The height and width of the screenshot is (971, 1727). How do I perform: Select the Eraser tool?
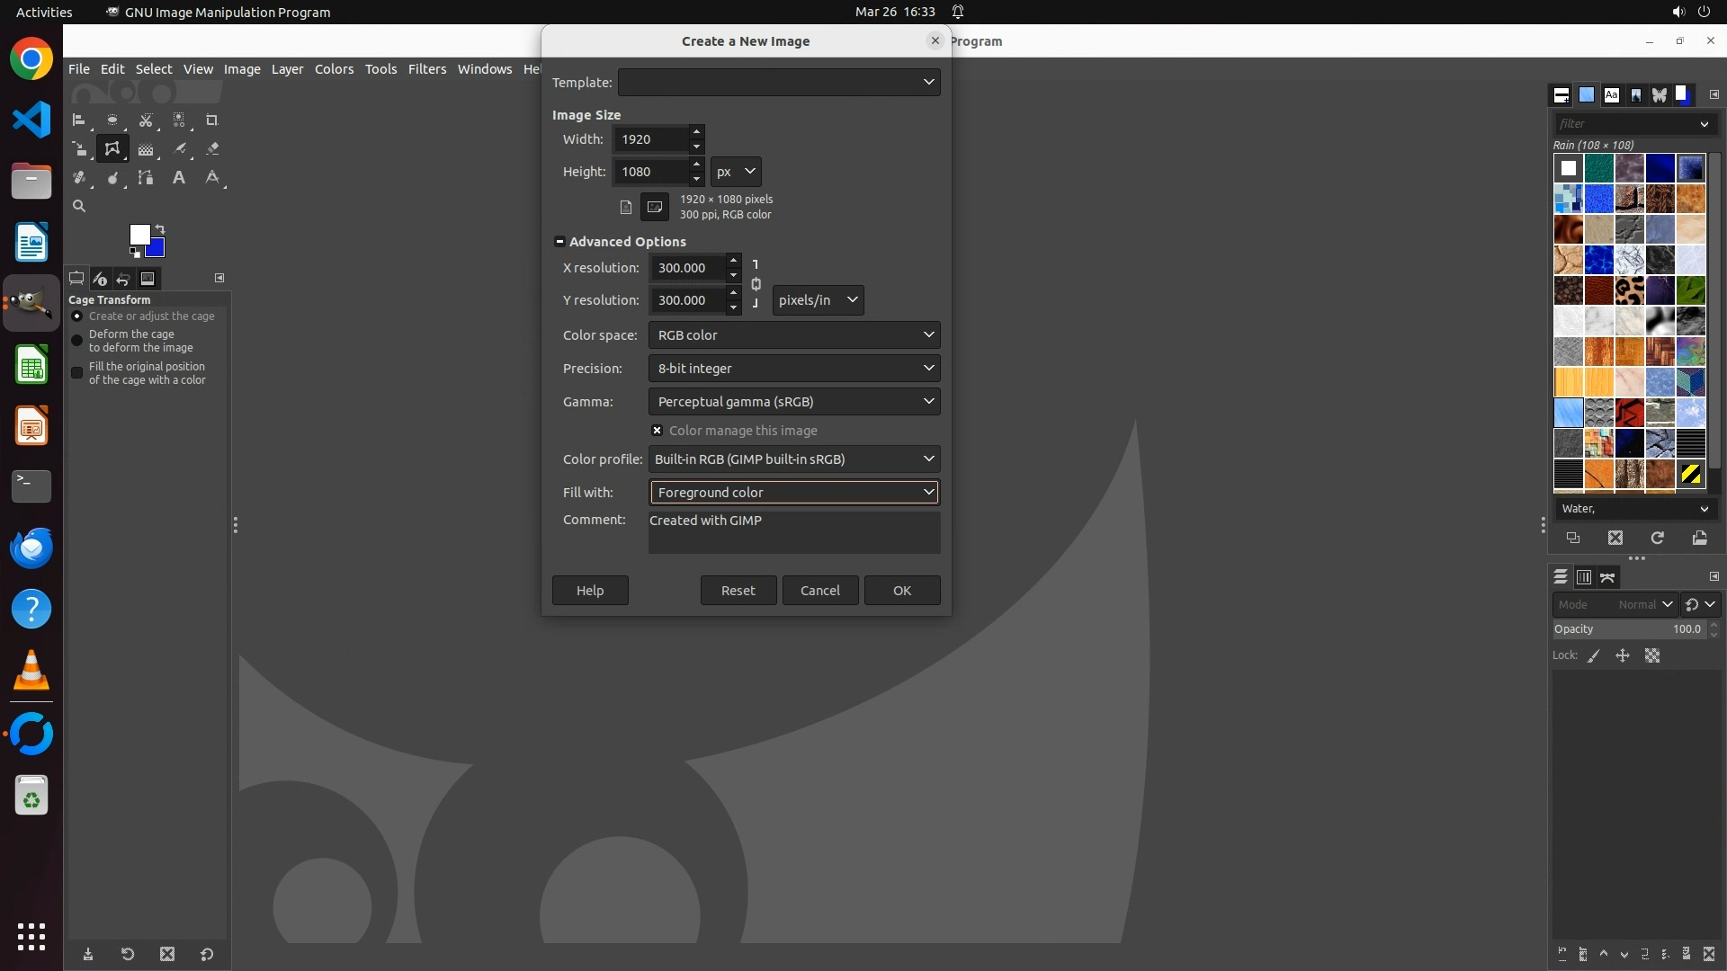click(212, 148)
